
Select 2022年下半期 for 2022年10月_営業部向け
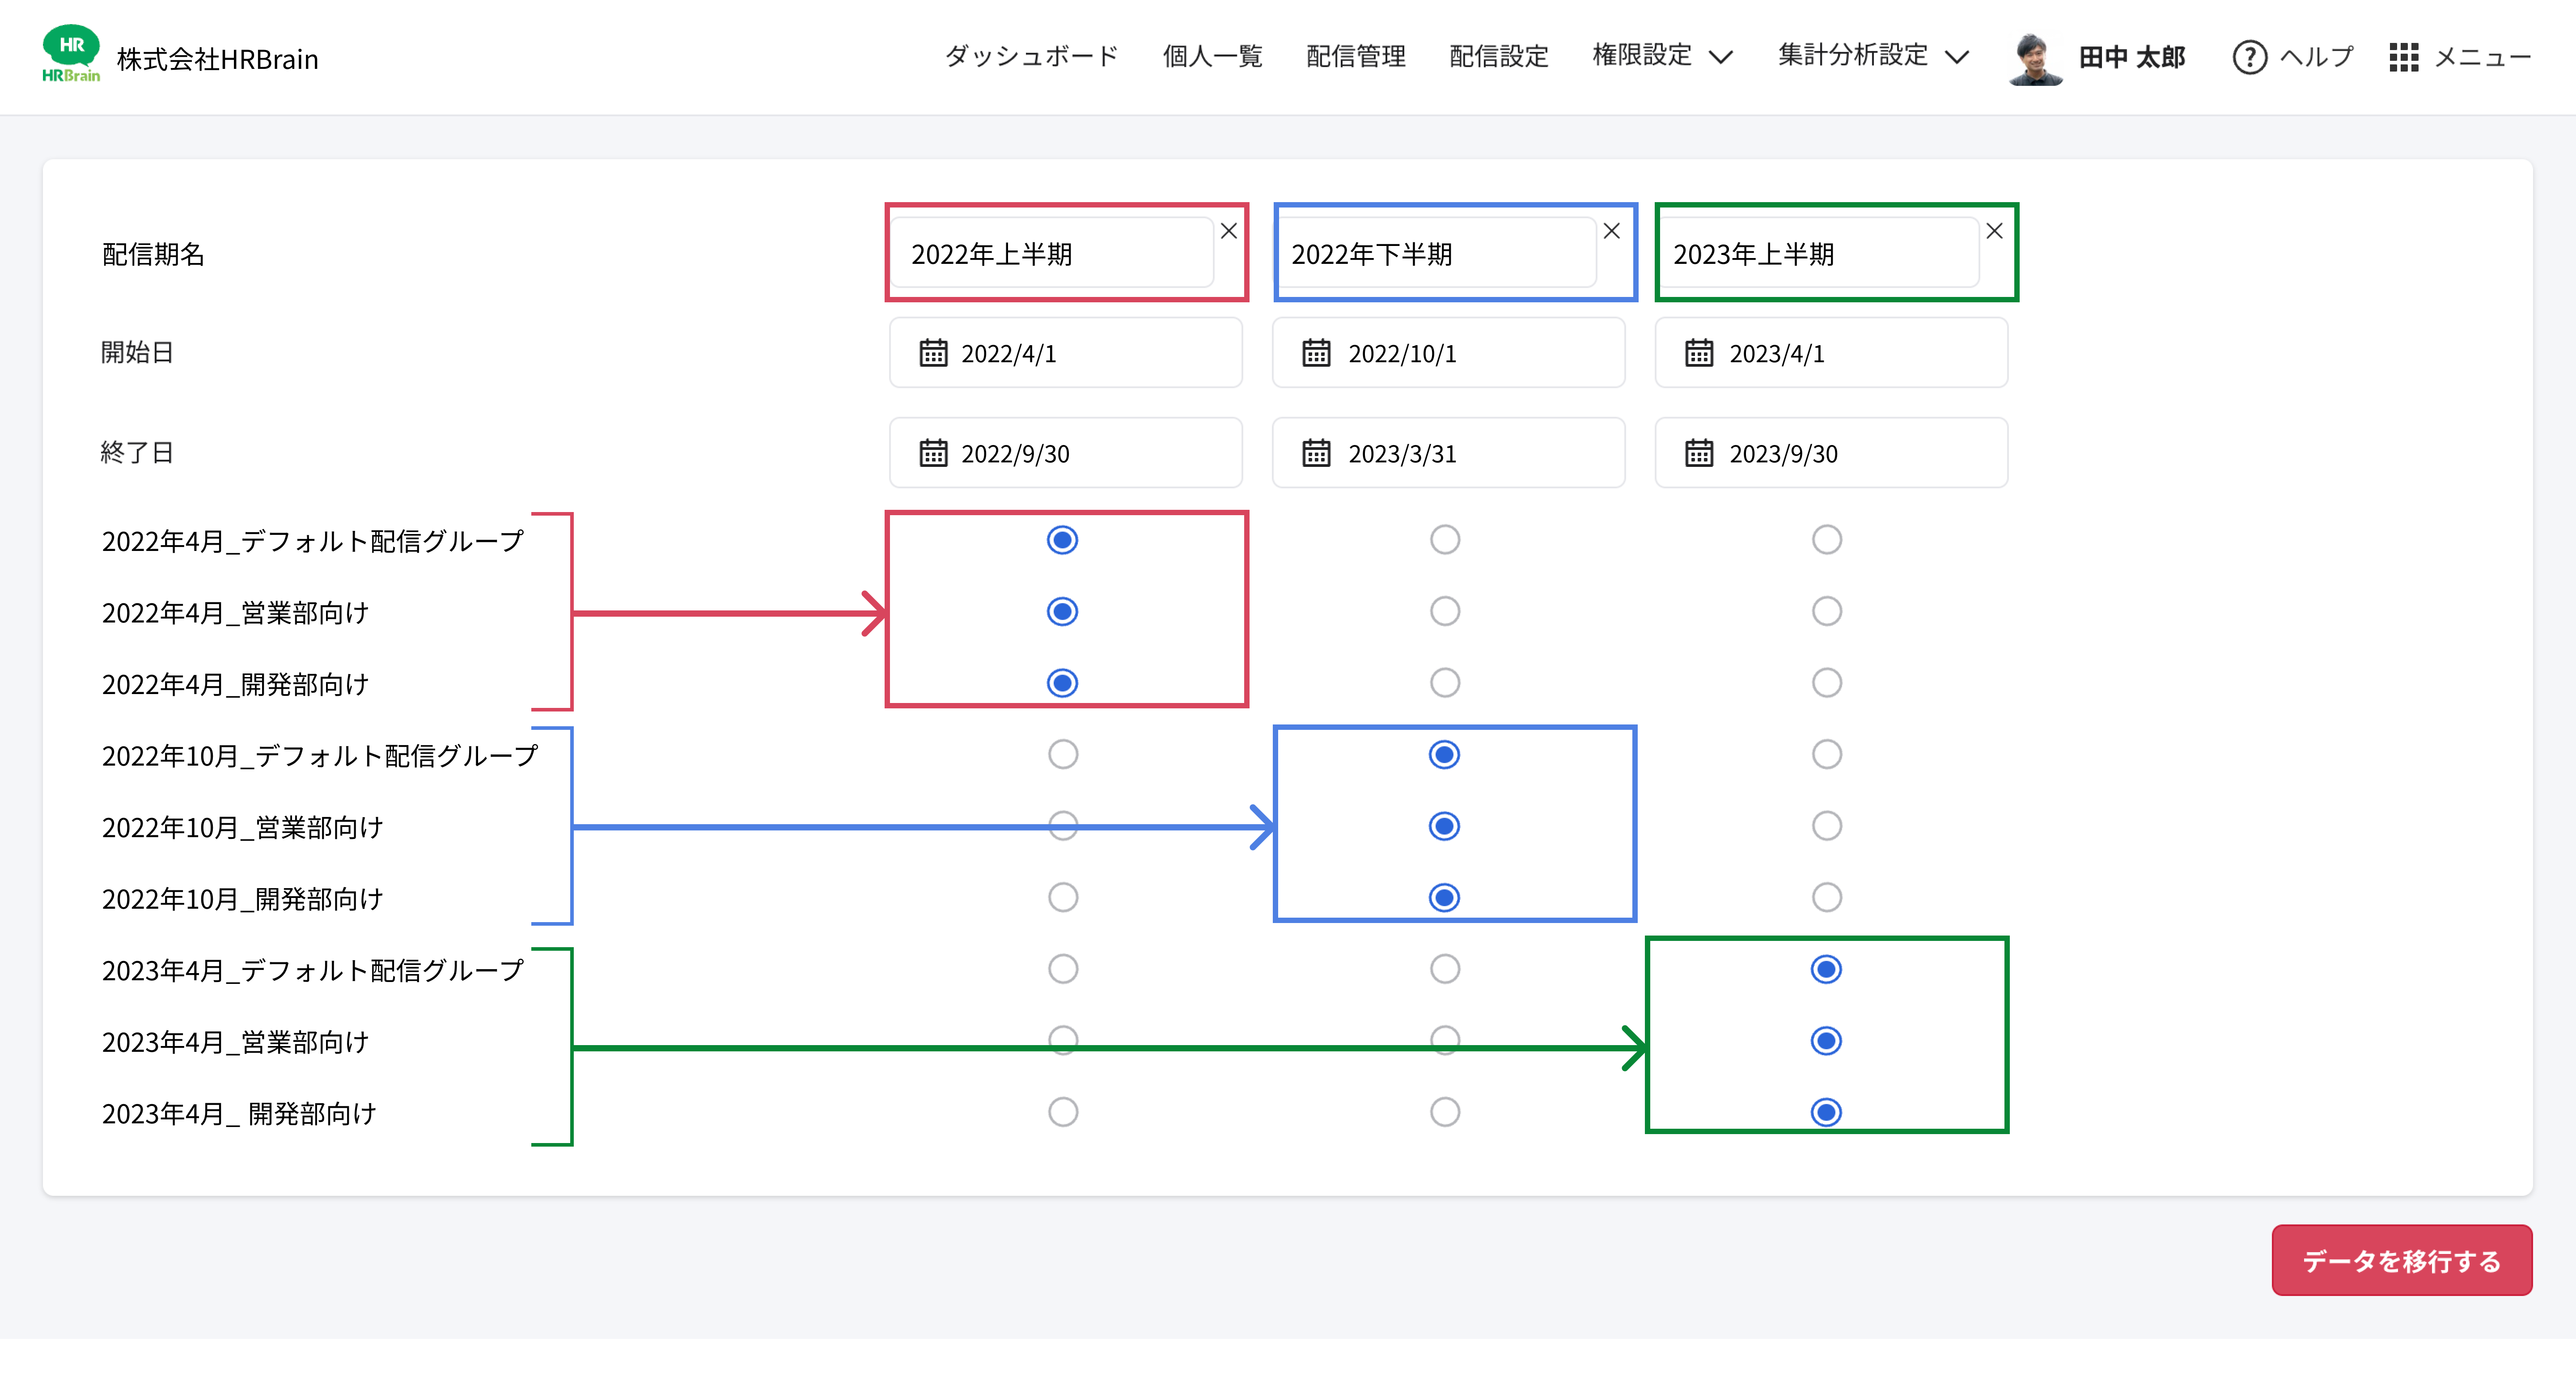[x=1444, y=826]
